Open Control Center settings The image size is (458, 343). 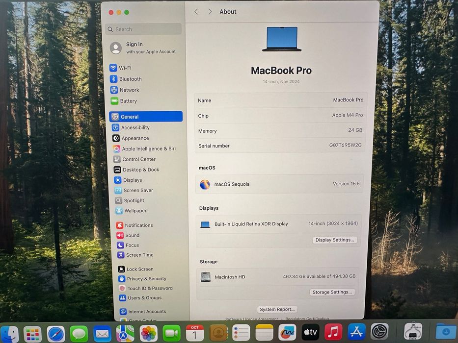coord(135,159)
